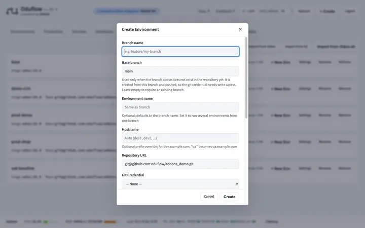Click the top bar + Create button
Viewport: 365px width, 228px height.
pos(327,11)
